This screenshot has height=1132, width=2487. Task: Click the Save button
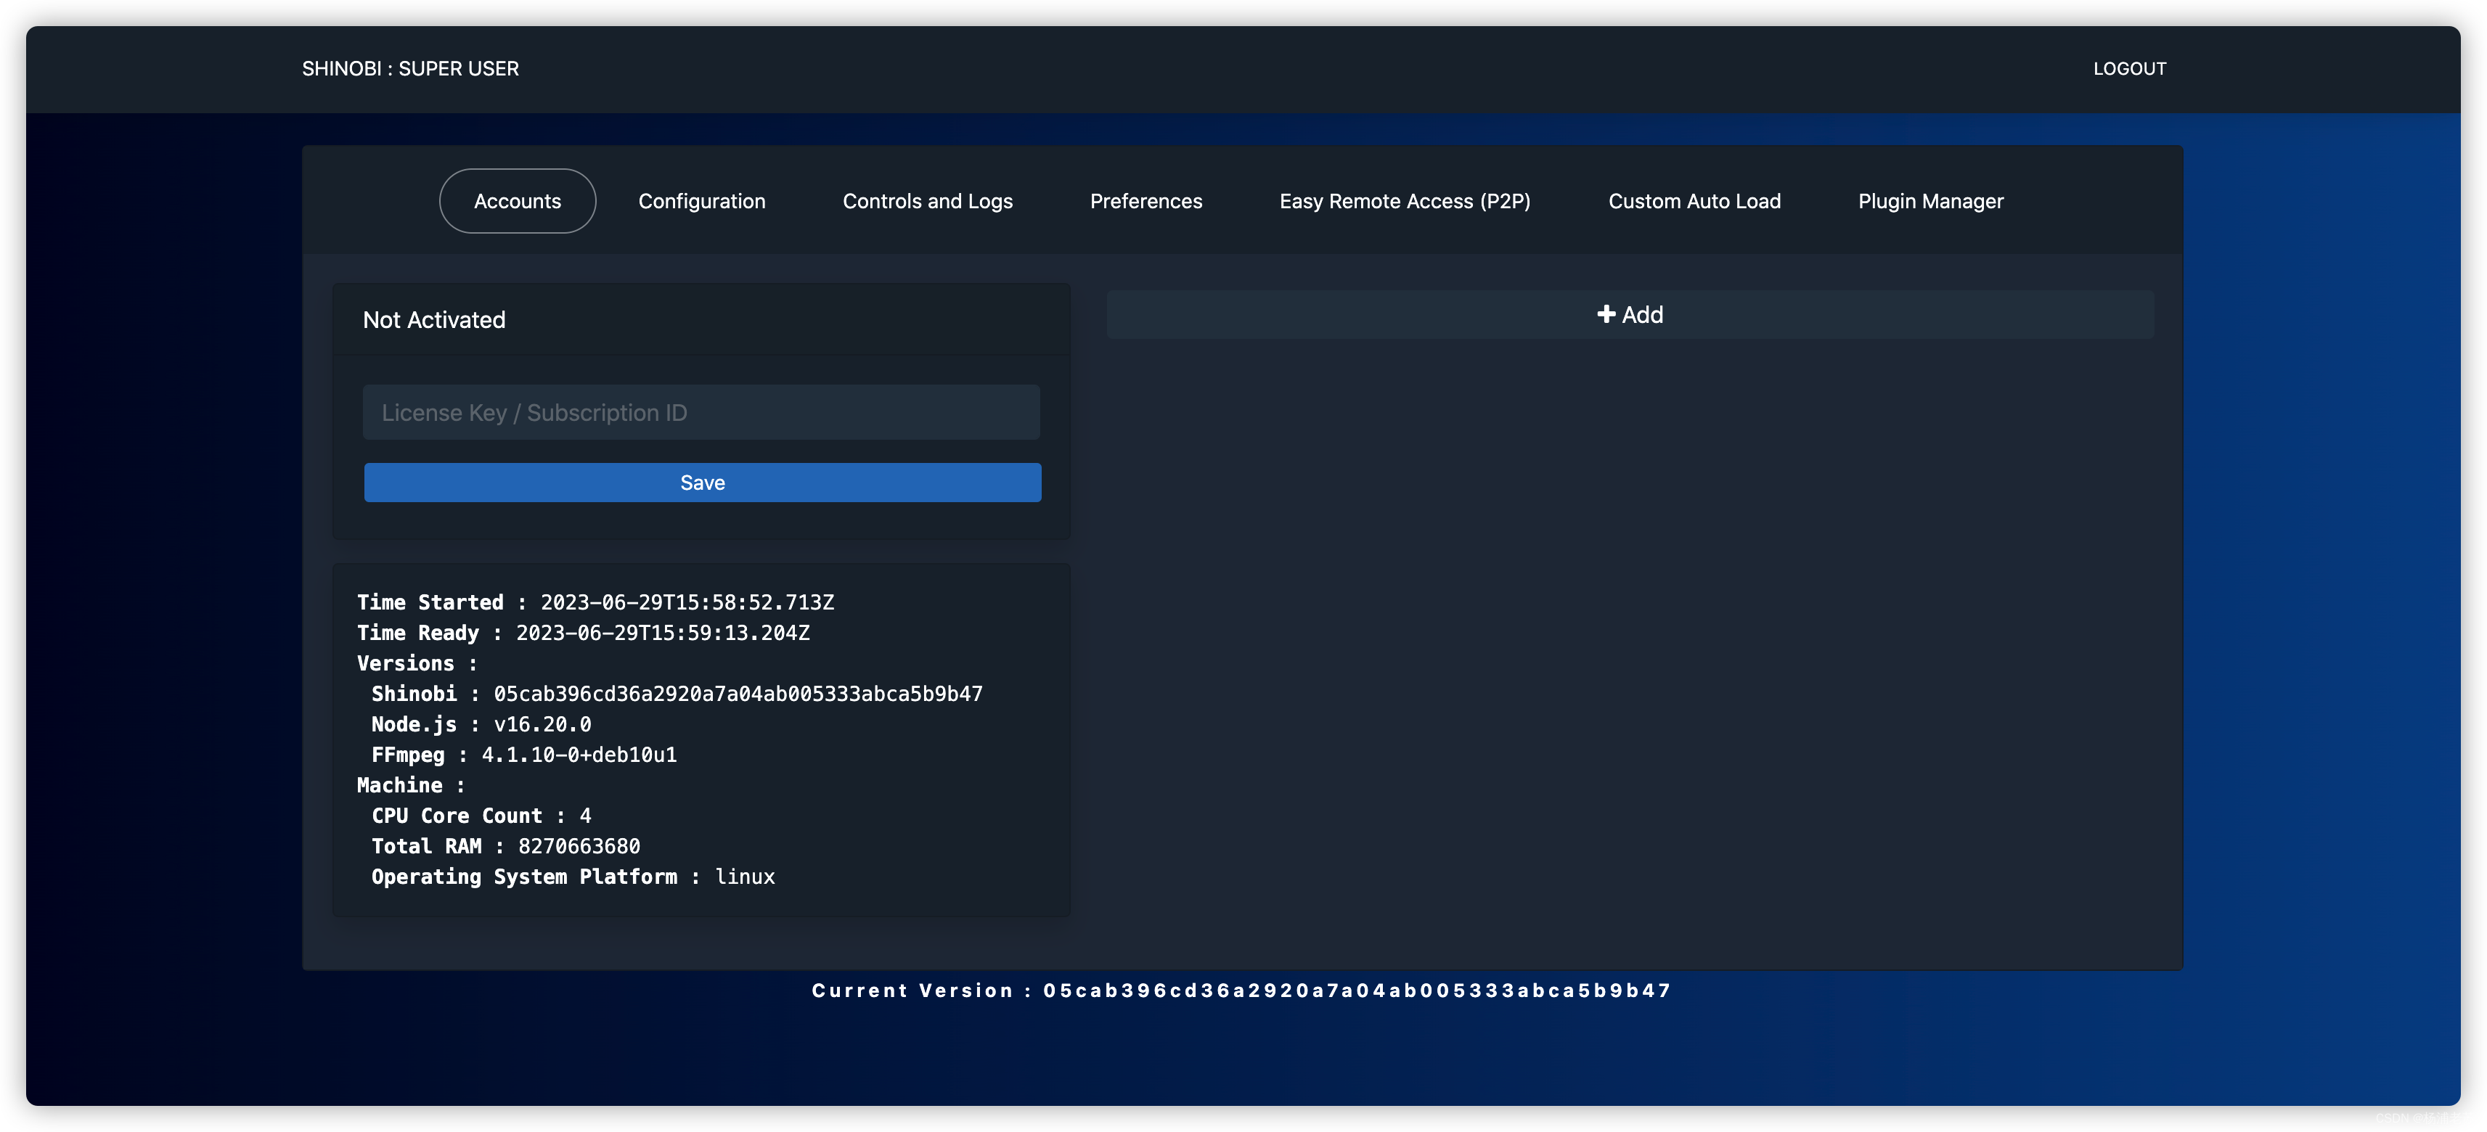tap(701, 480)
